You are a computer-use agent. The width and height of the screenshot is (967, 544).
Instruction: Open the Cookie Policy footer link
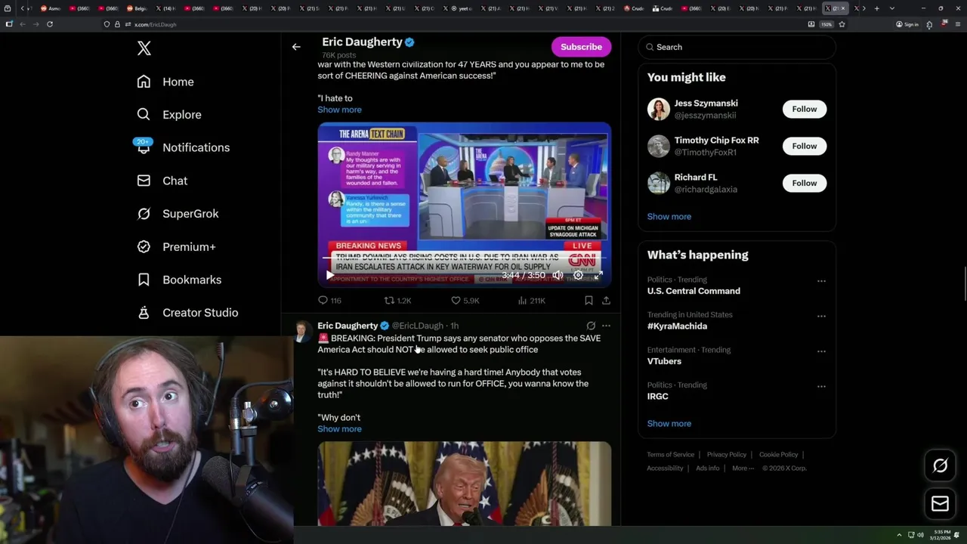[x=778, y=455]
